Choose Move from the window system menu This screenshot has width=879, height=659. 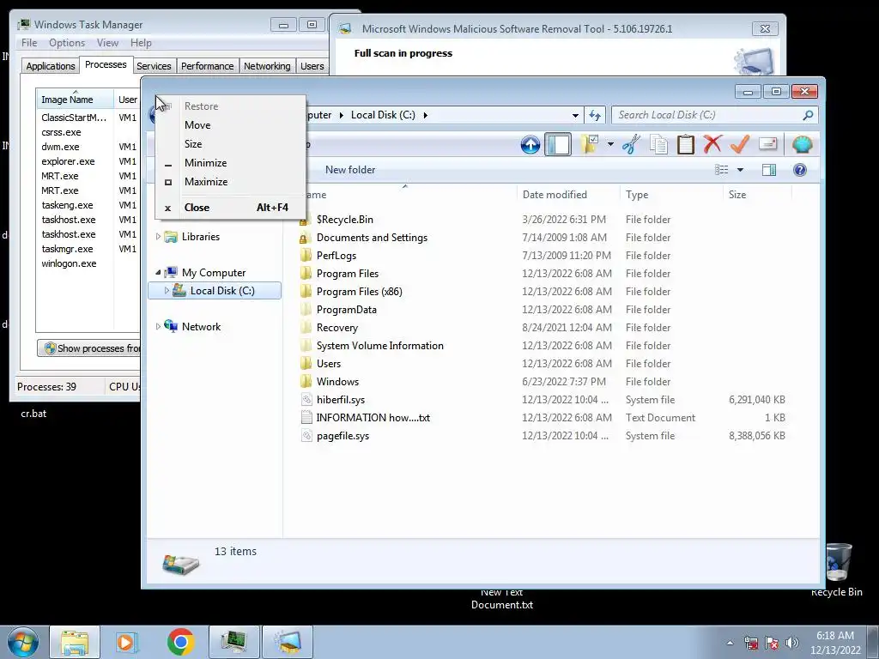[231, 125]
